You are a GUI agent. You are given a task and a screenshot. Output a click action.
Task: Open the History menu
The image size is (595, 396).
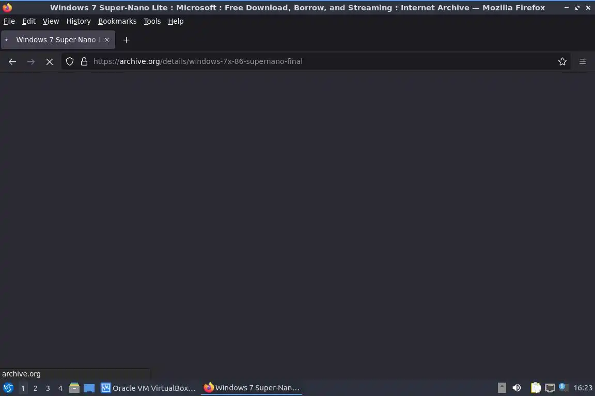(79, 21)
